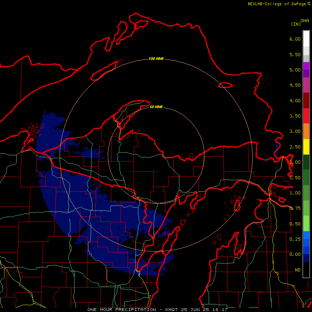Click the 3.50 legend value
Viewport: 312px width, 312px height.
[295, 116]
